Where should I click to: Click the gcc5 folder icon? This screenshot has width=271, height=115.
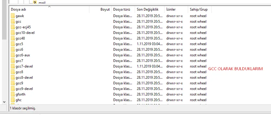pyautogui.click(x=13, y=44)
